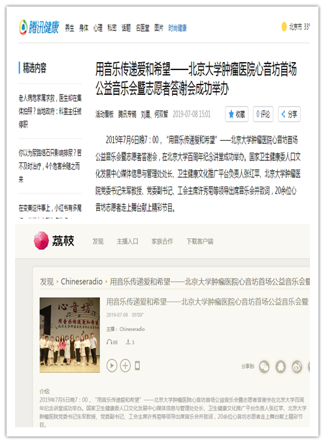Add the audio to a playlist with the plus icon
Viewport: 325px width, 443px height.
(126, 366)
